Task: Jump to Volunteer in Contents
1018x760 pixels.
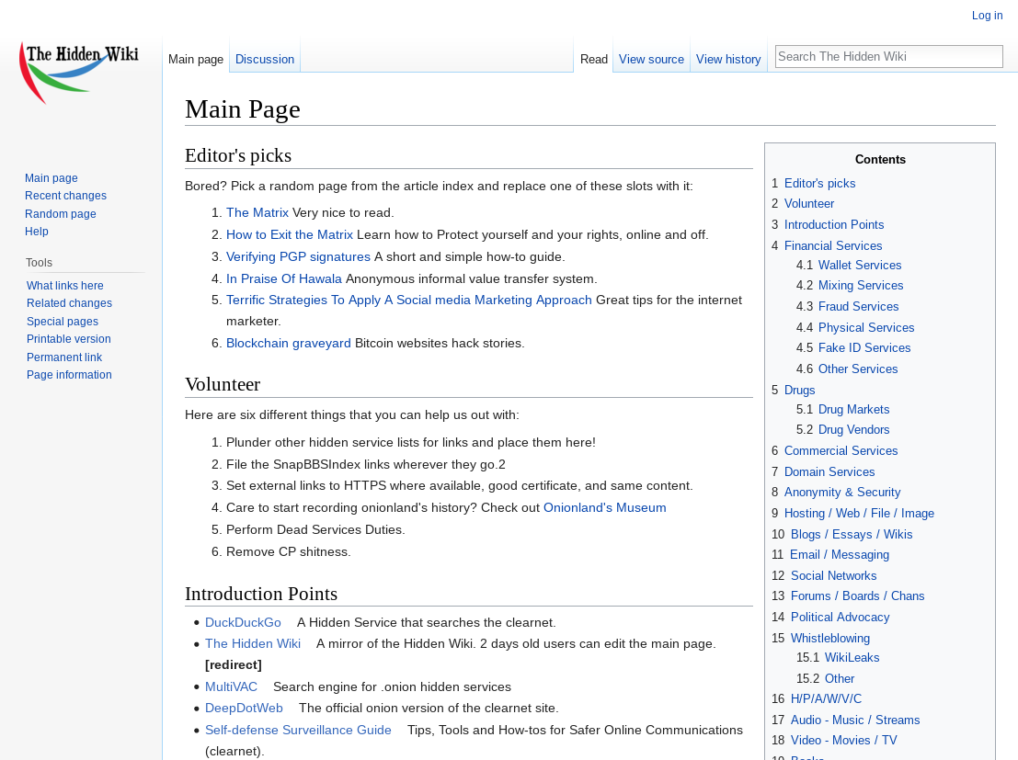Action: tap(809, 204)
